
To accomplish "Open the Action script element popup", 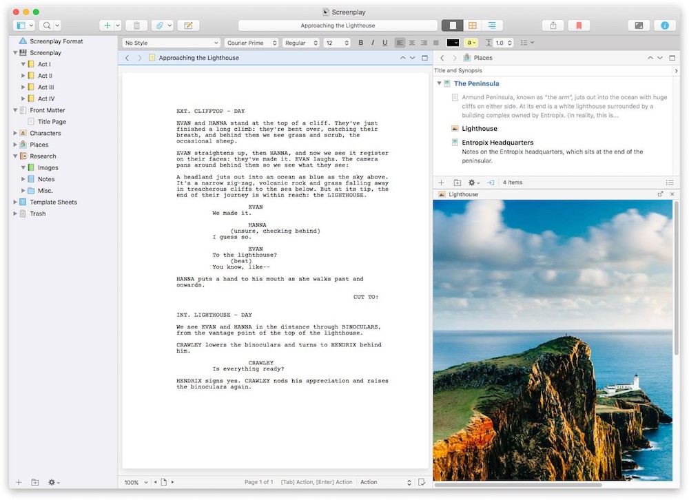I will (x=385, y=482).
